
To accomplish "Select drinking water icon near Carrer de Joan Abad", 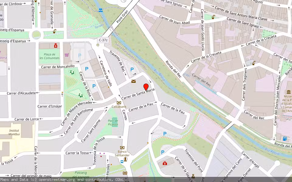I will pos(213,17).
